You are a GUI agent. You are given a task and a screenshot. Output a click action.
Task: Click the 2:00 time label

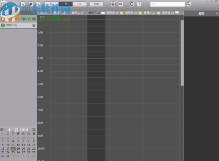[40, 45]
